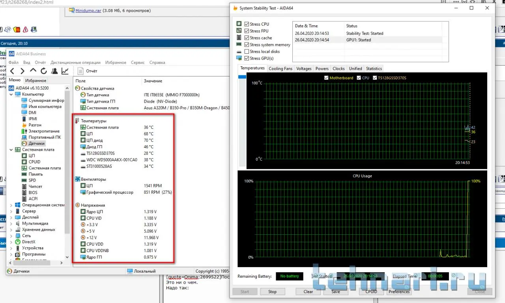Expand the Мультимедиа tree node
This screenshot has height=303, width=505.
tap(11, 224)
